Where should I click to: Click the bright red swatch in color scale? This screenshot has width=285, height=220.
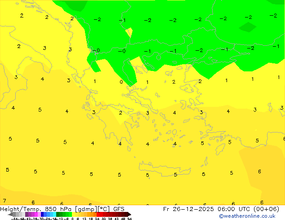[x=98, y=214]
